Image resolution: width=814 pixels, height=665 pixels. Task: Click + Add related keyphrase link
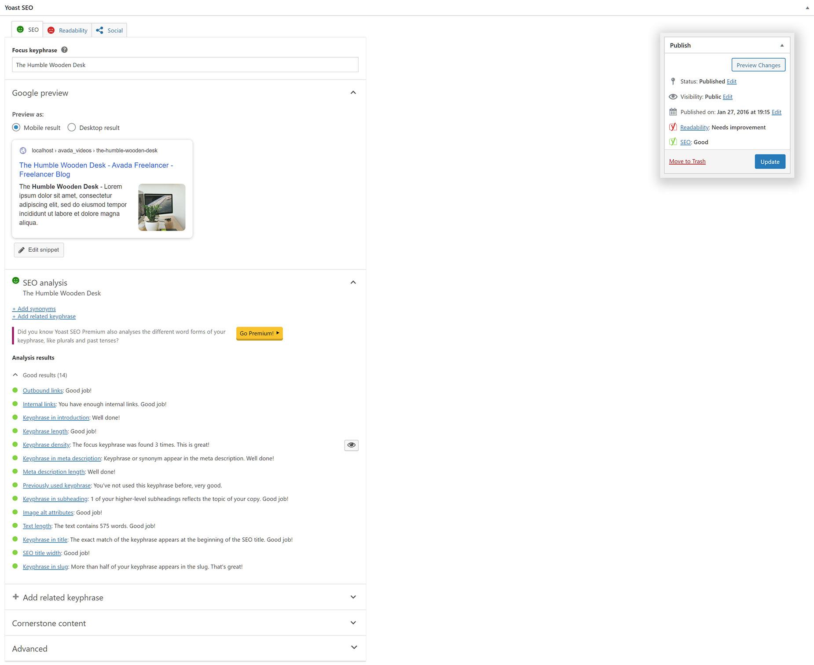pos(44,316)
